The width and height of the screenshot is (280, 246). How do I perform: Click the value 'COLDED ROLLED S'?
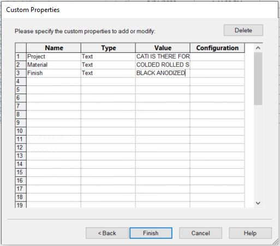[x=163, y=65]
